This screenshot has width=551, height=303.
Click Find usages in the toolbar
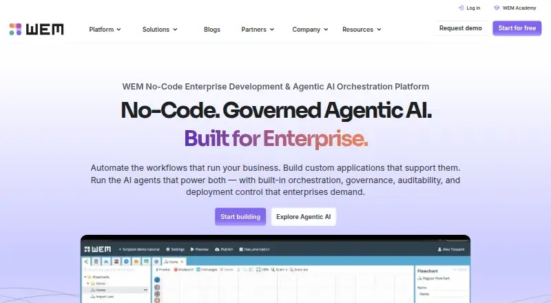tap(206, 270)
